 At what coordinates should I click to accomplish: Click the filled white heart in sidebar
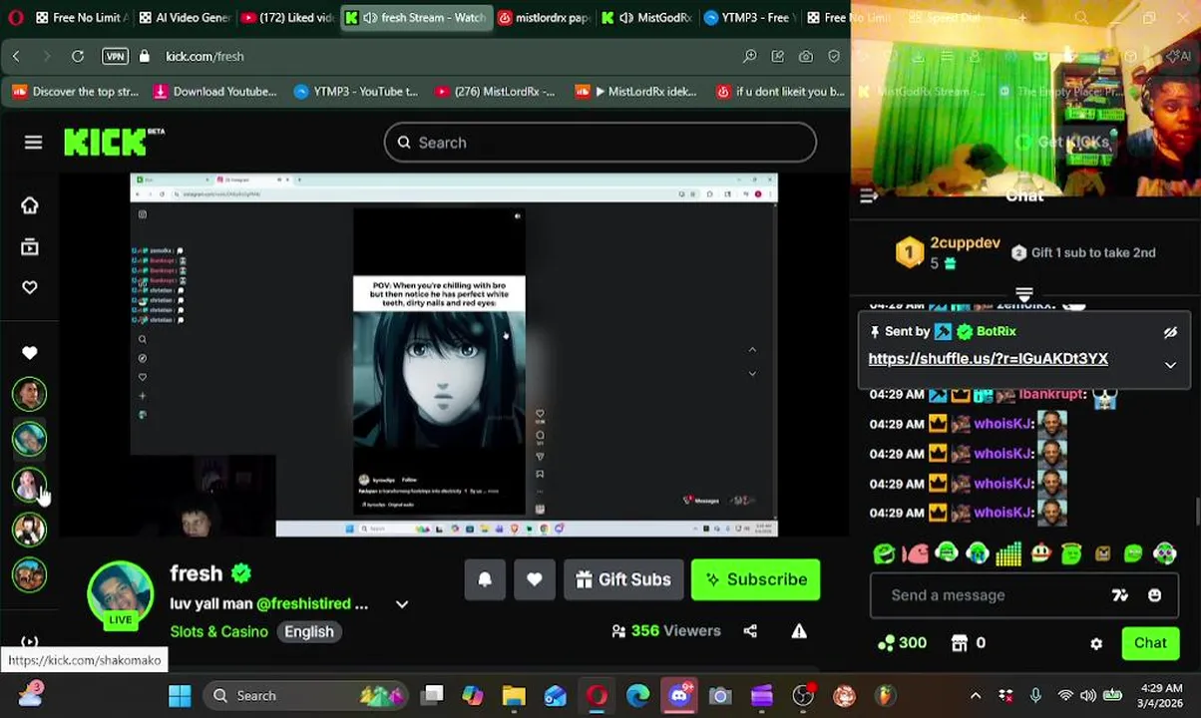point(30,353)
